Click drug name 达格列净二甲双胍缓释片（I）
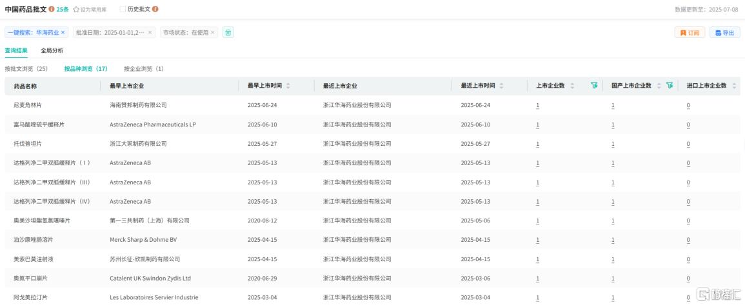 [x=52, y=163]
